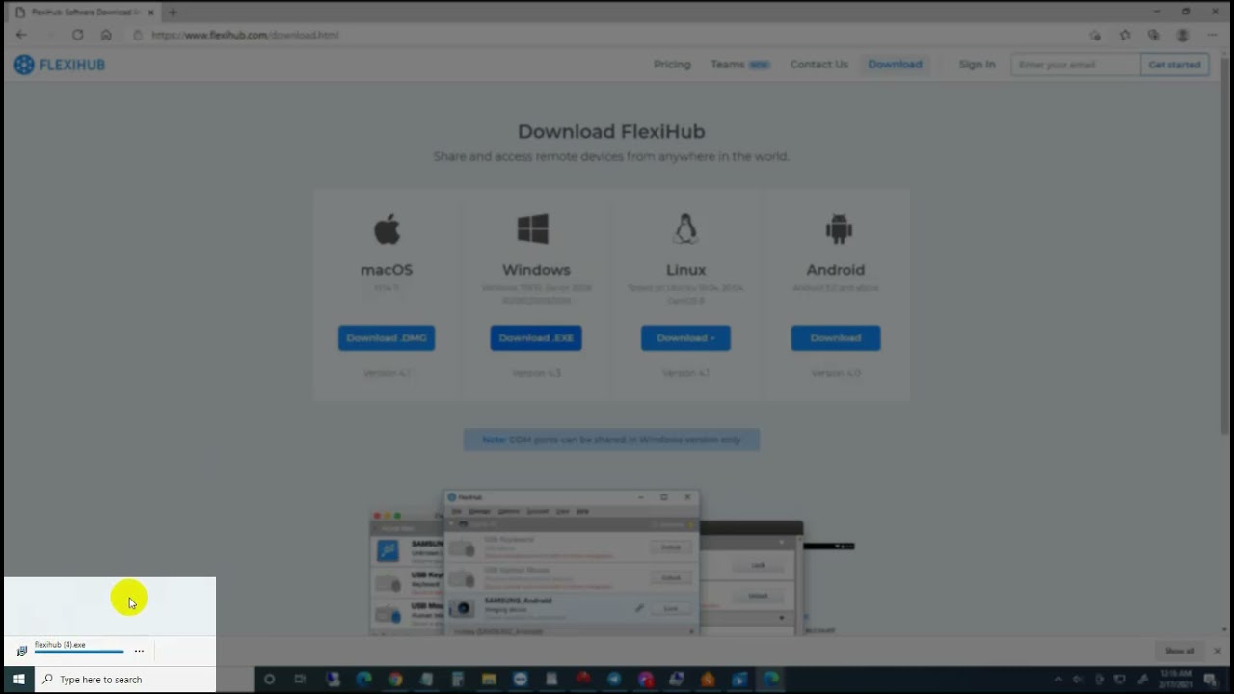
Task: Click the Download .DMG button for macOS
Action: pos(387,338)
